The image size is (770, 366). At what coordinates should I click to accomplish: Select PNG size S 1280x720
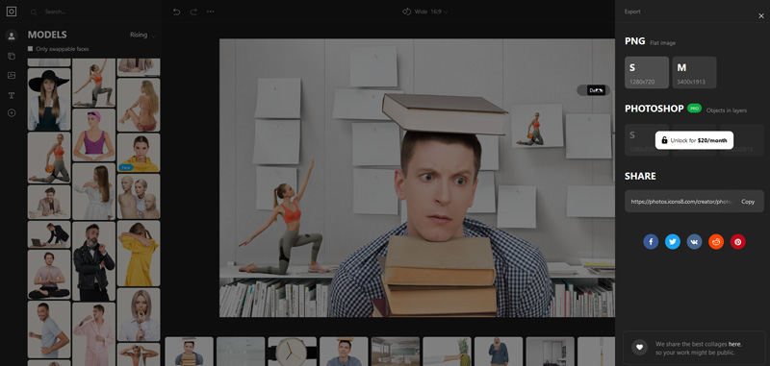647,72
